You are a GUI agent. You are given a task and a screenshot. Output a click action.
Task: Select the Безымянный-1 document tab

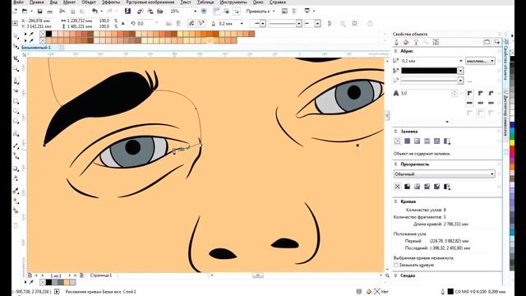(x=36, y=48)
